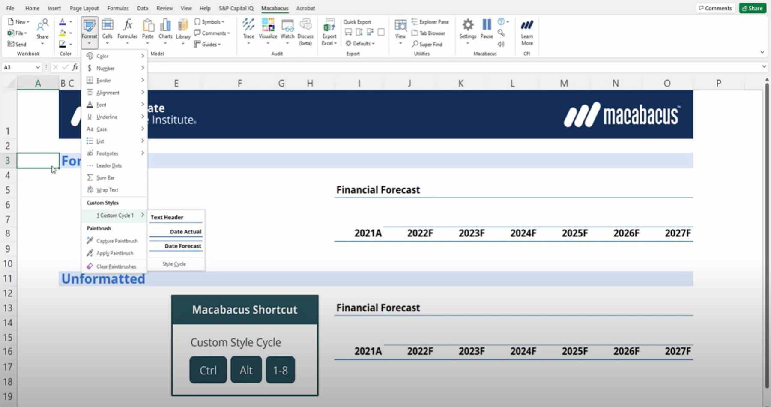Launch Discuss (beta)

(305, 30)
